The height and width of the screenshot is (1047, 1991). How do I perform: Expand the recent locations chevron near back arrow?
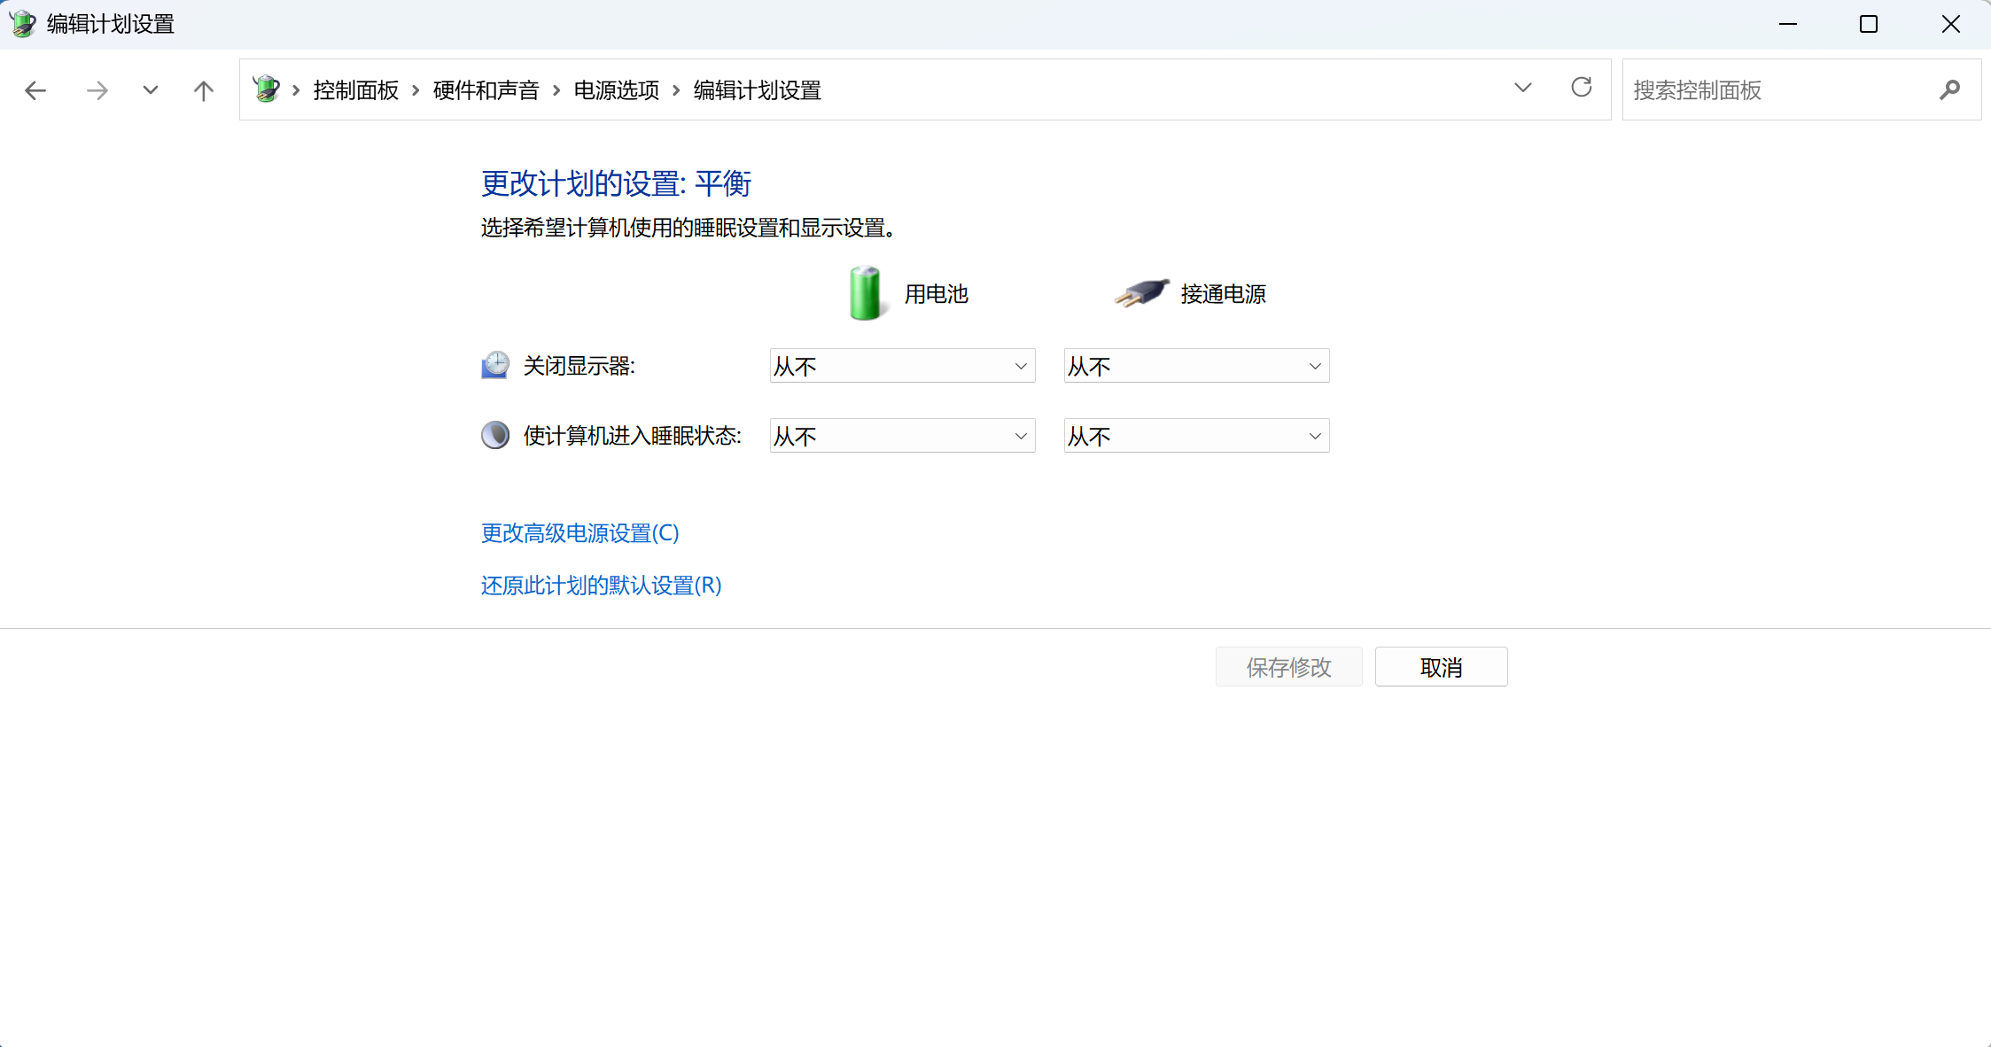(150, 89)
